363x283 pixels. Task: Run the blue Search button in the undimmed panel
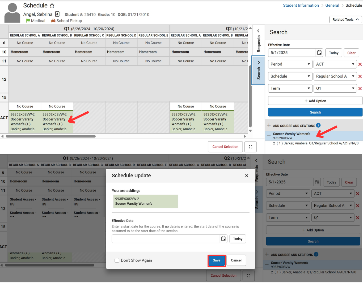click(315, 112)
